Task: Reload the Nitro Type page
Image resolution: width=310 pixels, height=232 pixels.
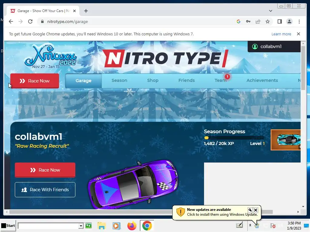Action: (x=30, y=21)
